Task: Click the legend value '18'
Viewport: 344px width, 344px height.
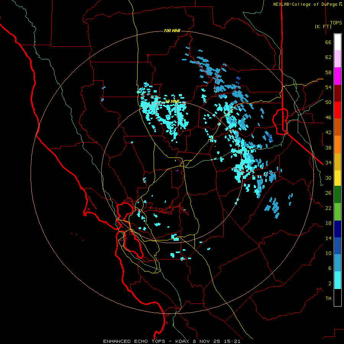Action: tap(328, 223)
